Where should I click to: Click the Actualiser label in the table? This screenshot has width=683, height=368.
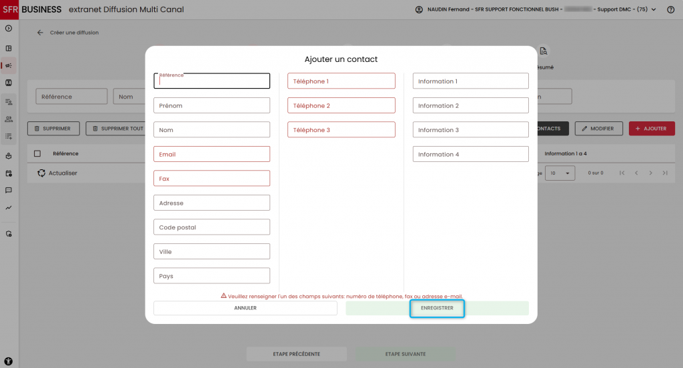click(63, 173)
